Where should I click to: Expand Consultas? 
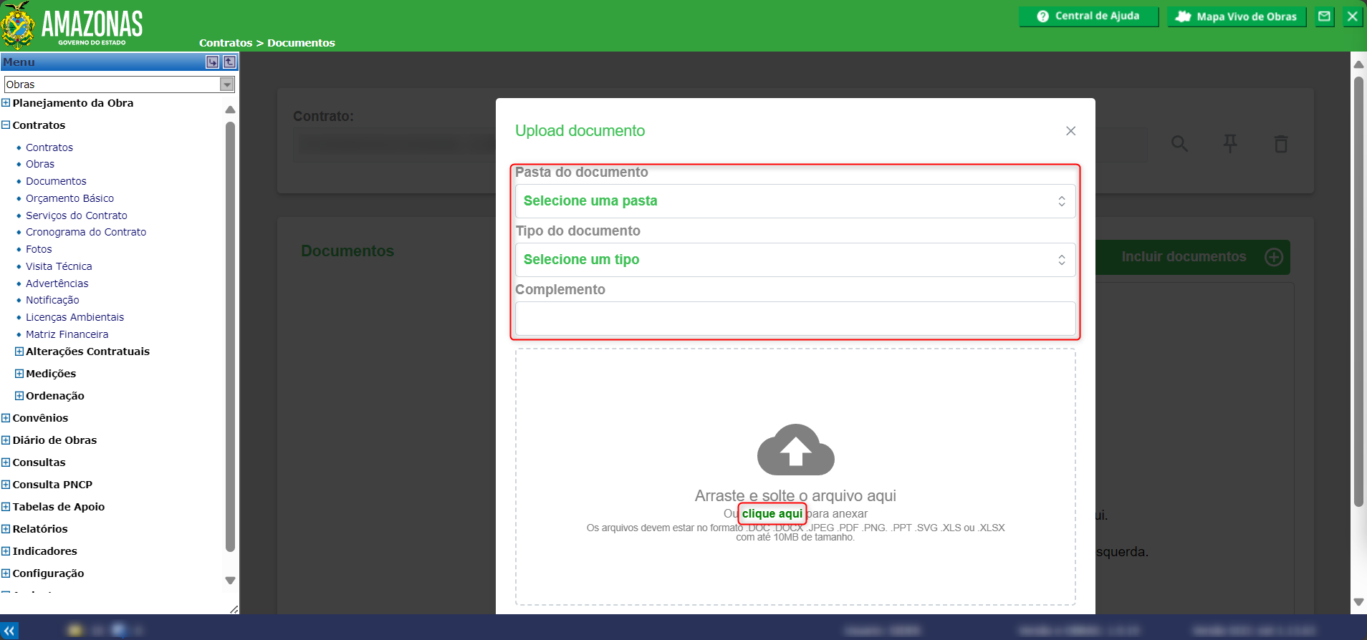[x=6, y=462]
